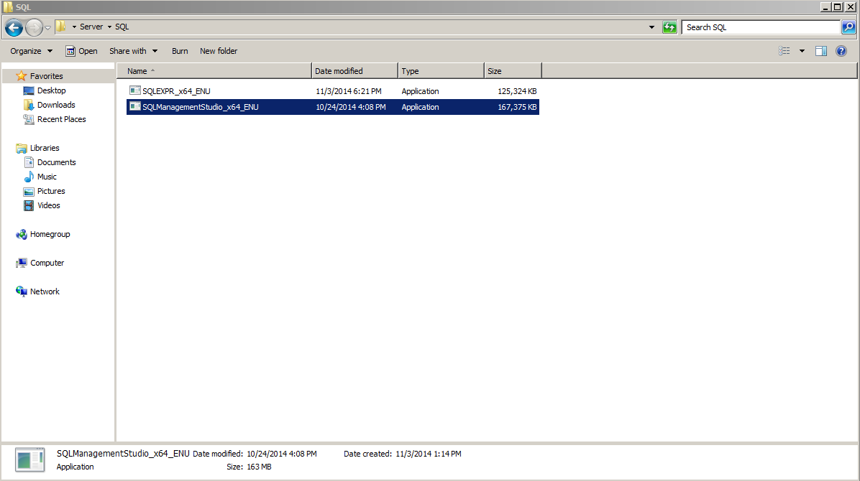This screenshot has height=481, width=860.
Task: Focus the Search SQL input box
Action: (x=760, y=27)
